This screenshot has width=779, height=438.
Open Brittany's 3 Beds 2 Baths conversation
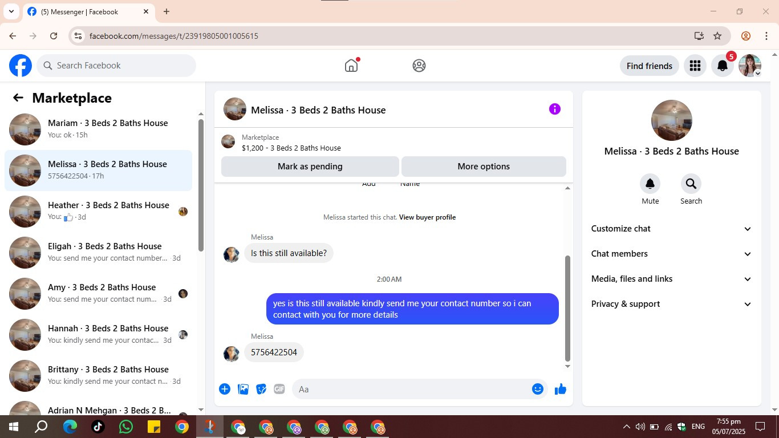tap(98, 375)
